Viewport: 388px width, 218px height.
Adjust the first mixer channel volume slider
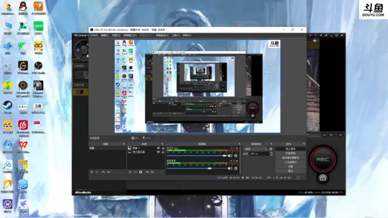coord(197,156)
